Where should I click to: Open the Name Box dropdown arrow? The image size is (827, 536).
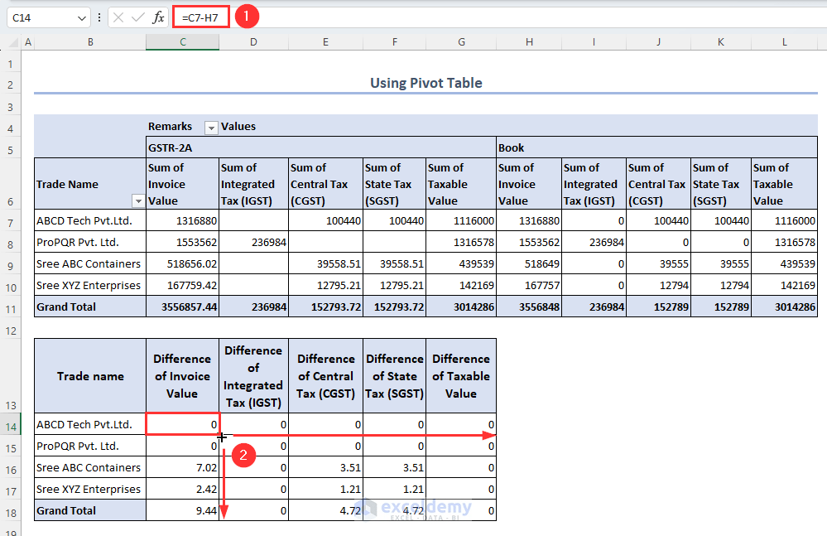tap(80, 17)
